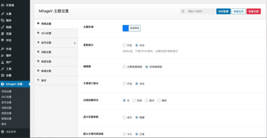This screenshot has height=138, width=267.
Task: Select 关闭 for 更新提示
Action: pyautogui.click(x=137, y=45)
